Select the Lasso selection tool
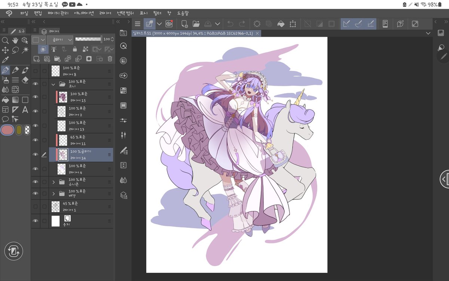 click(x=15, y=50)
